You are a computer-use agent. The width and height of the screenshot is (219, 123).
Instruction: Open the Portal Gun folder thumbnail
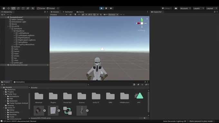click(x=67, y=96)
